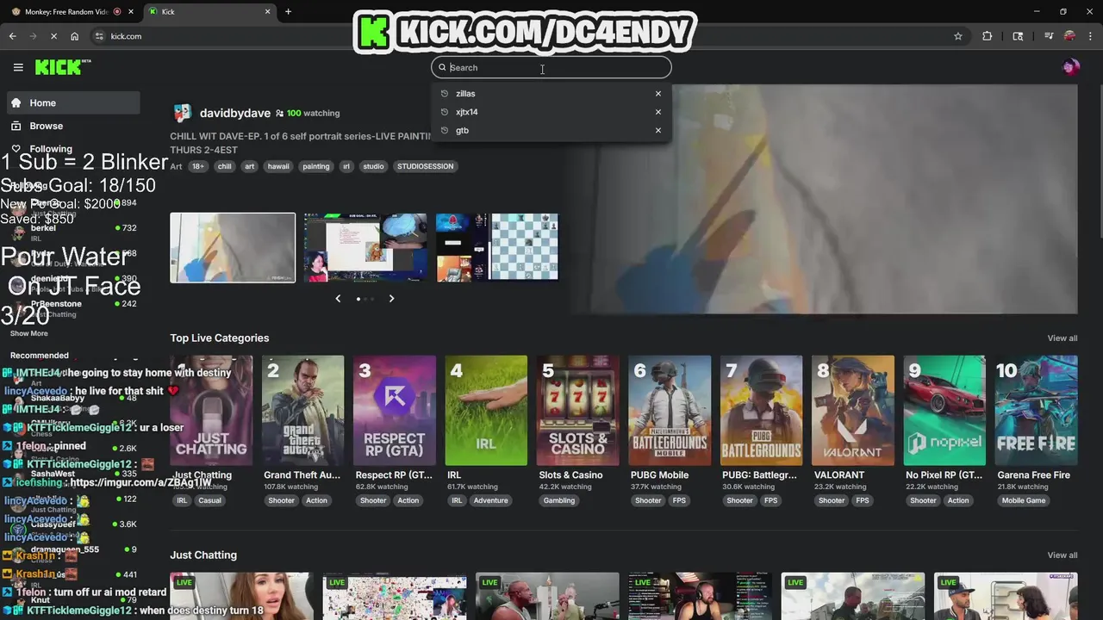
Task: Open the browser extensions puzzle icon
Action: pos(988,36)
